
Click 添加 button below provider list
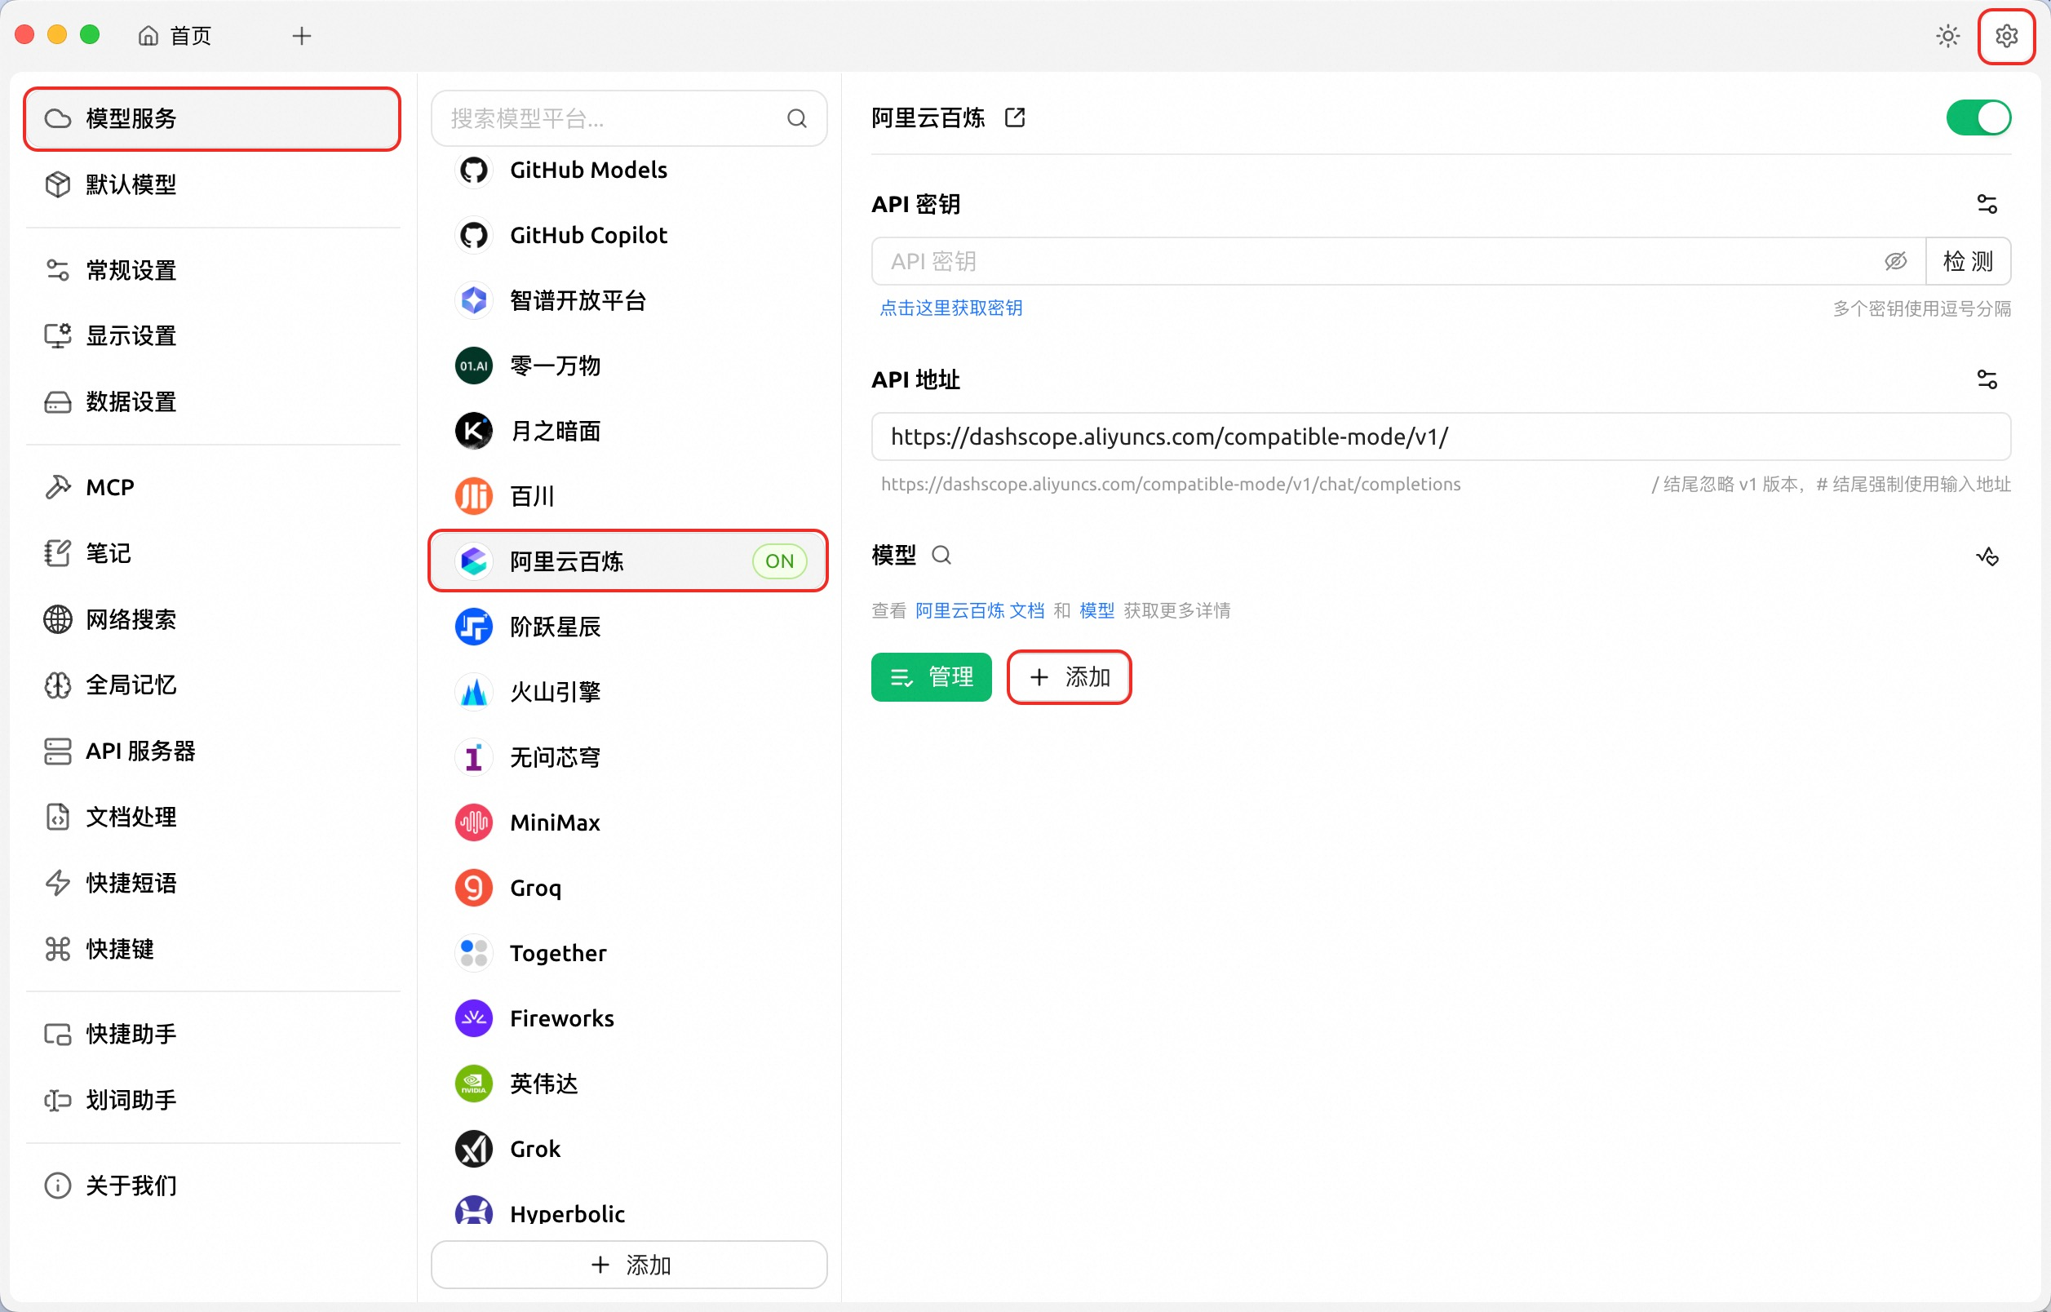[x=628, y=1265]
